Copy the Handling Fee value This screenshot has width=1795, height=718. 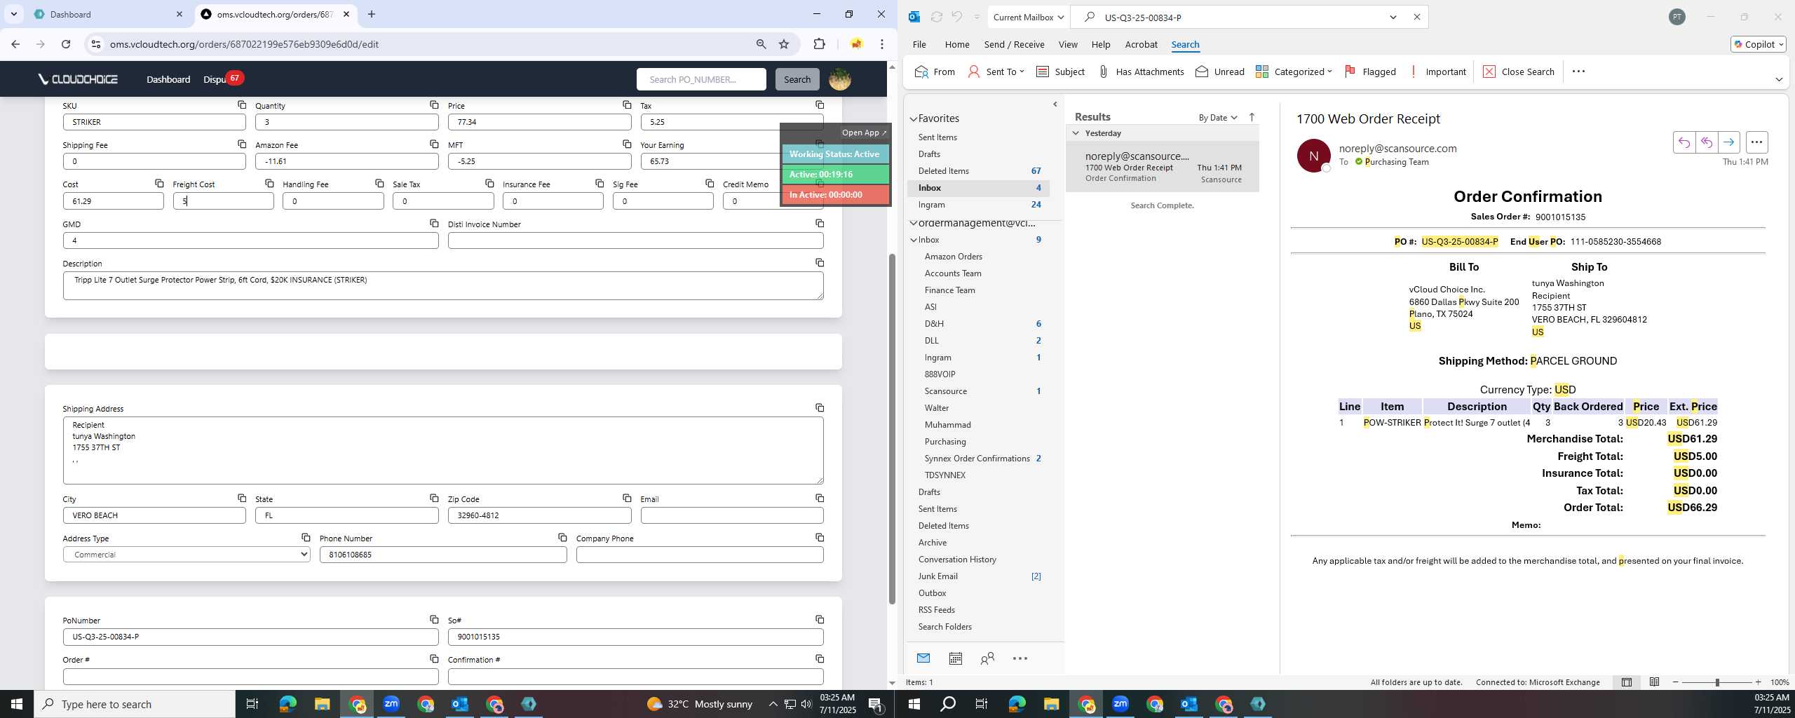click(379, 184)
